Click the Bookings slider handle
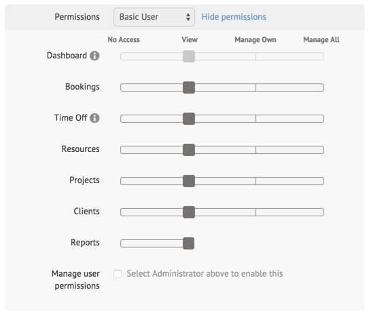This screenshot has height=316, width=371. pyautogui.click(x=189, y=87)
